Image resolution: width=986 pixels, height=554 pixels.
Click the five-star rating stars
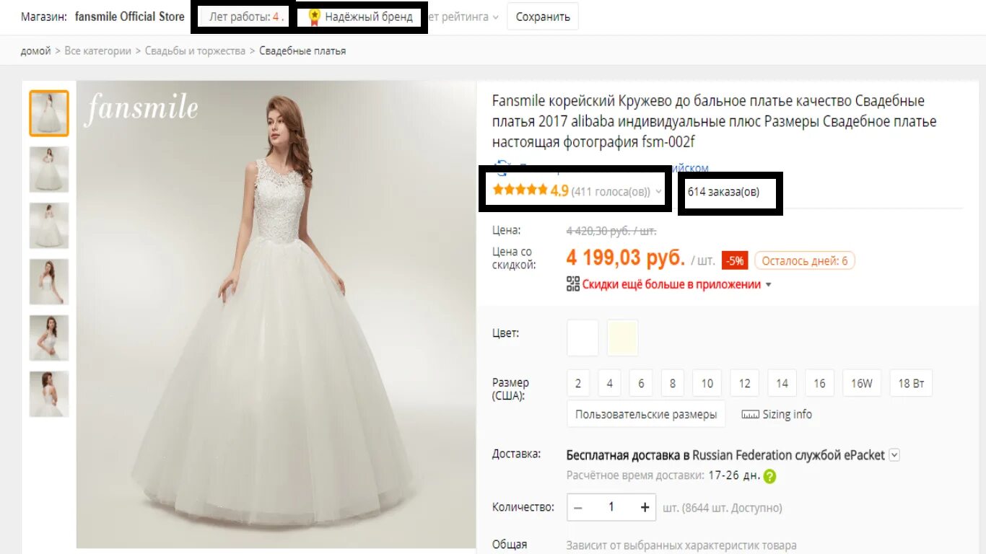(520, 190)
